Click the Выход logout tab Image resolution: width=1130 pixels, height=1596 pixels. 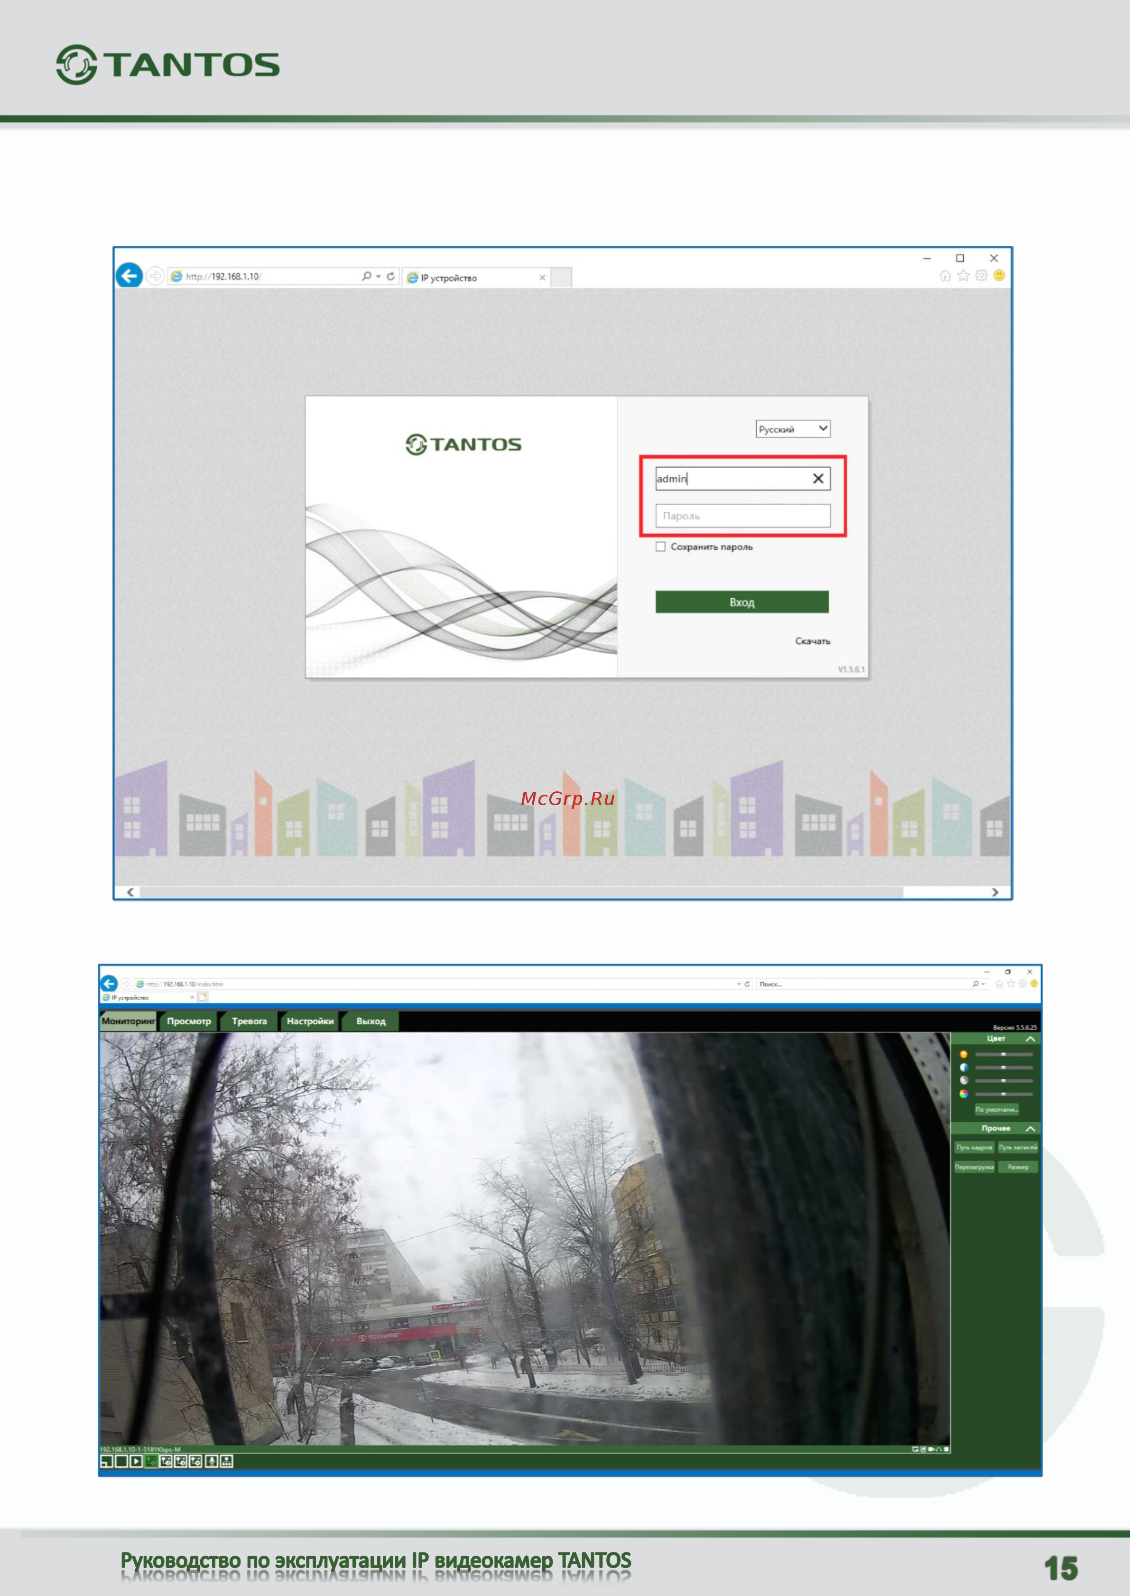(370, 1021)
